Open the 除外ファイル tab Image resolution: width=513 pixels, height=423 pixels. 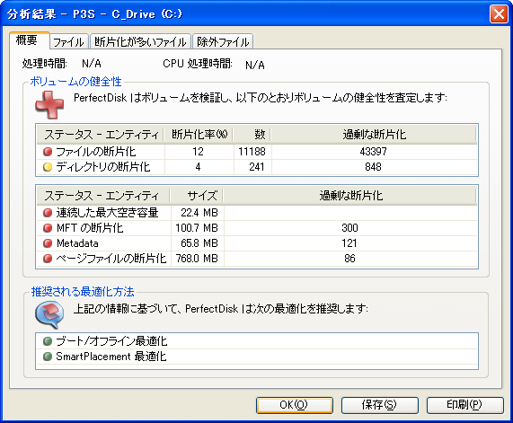tap(223, 42)
